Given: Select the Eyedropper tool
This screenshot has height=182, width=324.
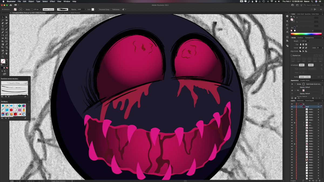Looking at the screenshot, I should click(6, 44).
